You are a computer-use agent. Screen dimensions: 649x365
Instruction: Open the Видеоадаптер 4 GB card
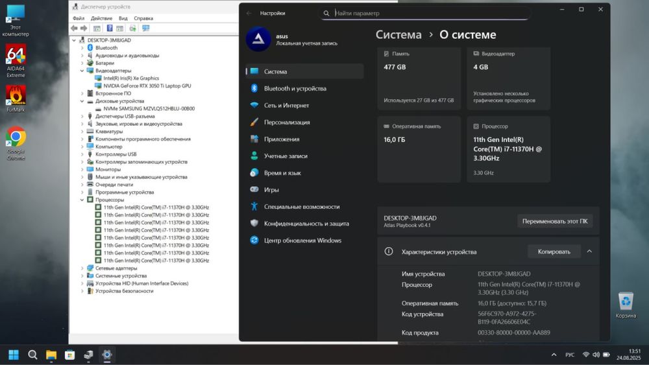(x=509, y=78)
